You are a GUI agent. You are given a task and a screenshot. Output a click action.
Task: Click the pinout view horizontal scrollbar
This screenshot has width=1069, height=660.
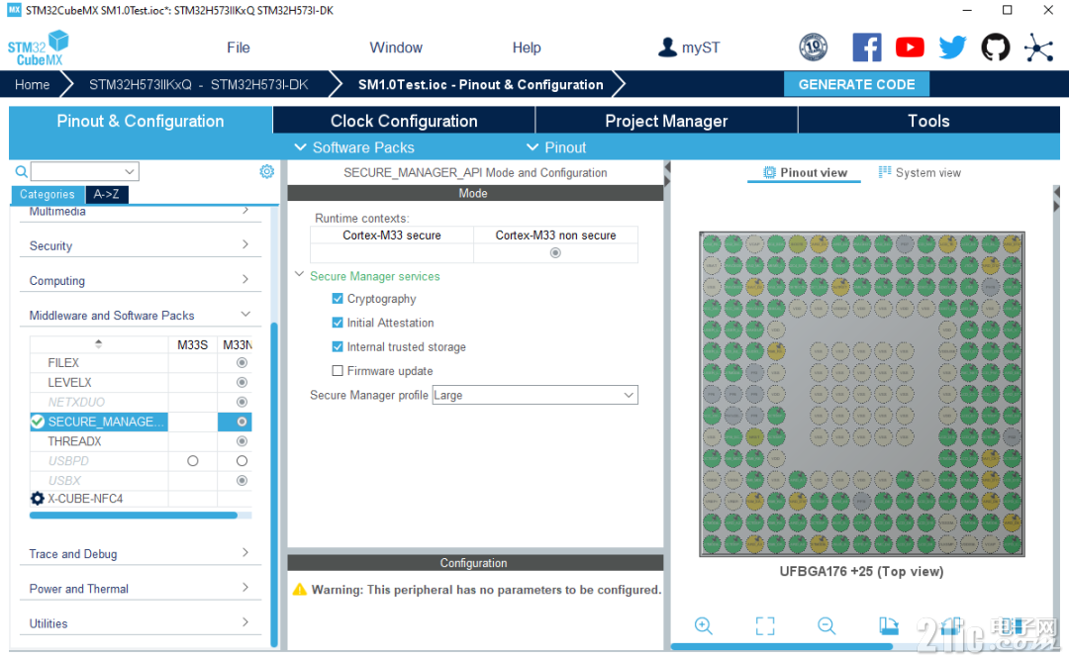pyautogui.click(x=781, y=646)
